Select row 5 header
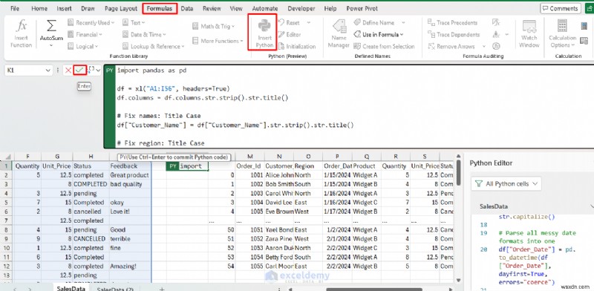The width and height of the screenshot is (594, 291). tap(6, 203)
